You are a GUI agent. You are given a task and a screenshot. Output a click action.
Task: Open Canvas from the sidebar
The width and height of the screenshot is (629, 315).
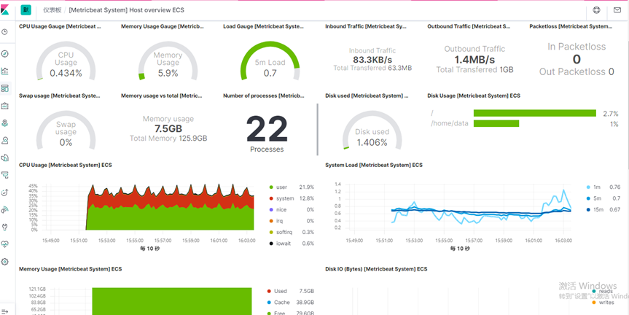[5, 106]
